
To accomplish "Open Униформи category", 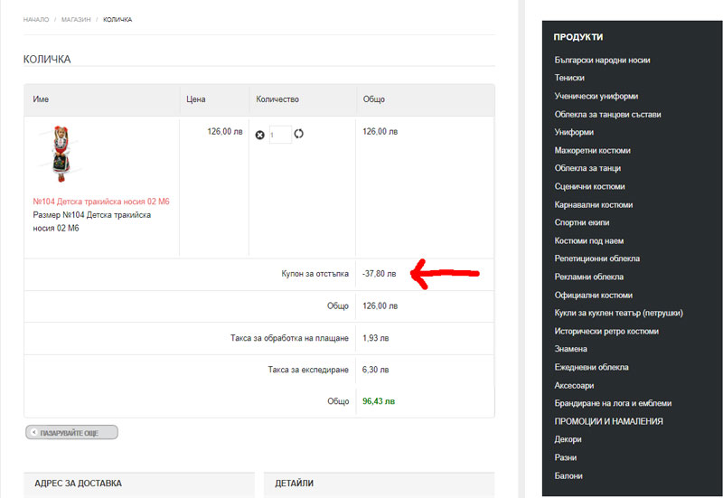I will pyautogui.click(x=574, y=132).
